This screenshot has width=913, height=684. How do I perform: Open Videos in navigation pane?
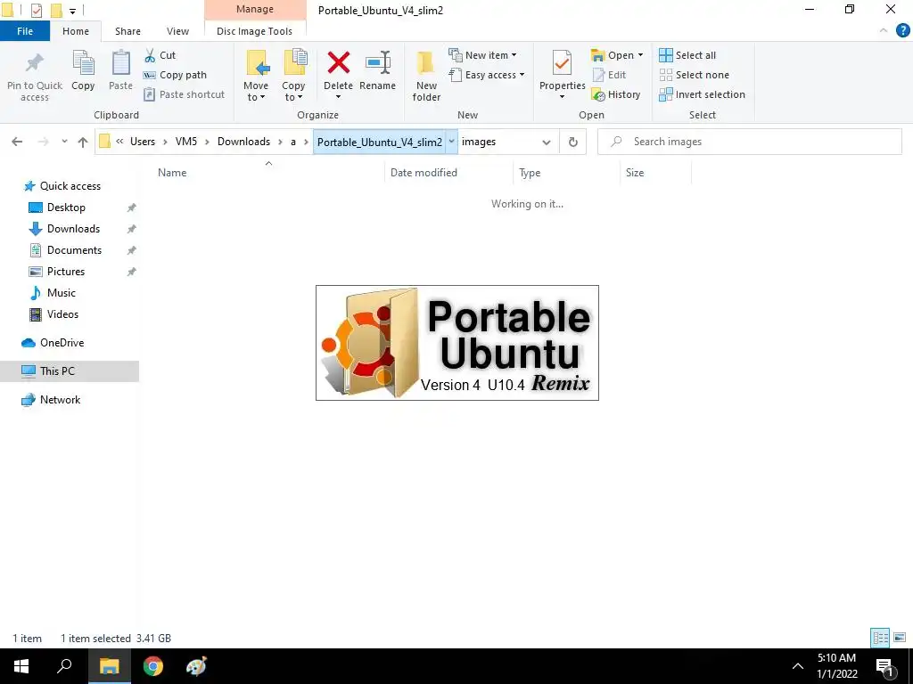pyautogui.click(x=62, y=314)
